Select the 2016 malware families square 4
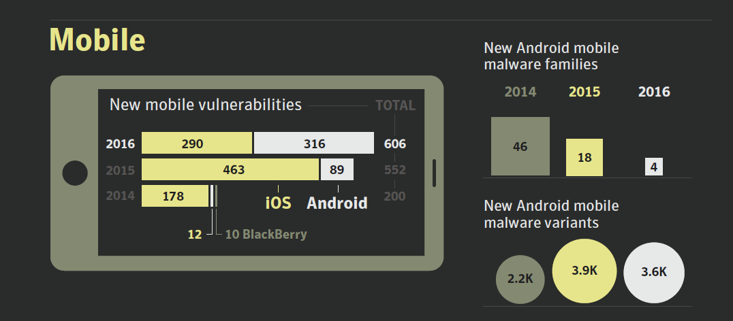Image resolution: width=733 pixels, height=321 pixels. tap(654, 167)
